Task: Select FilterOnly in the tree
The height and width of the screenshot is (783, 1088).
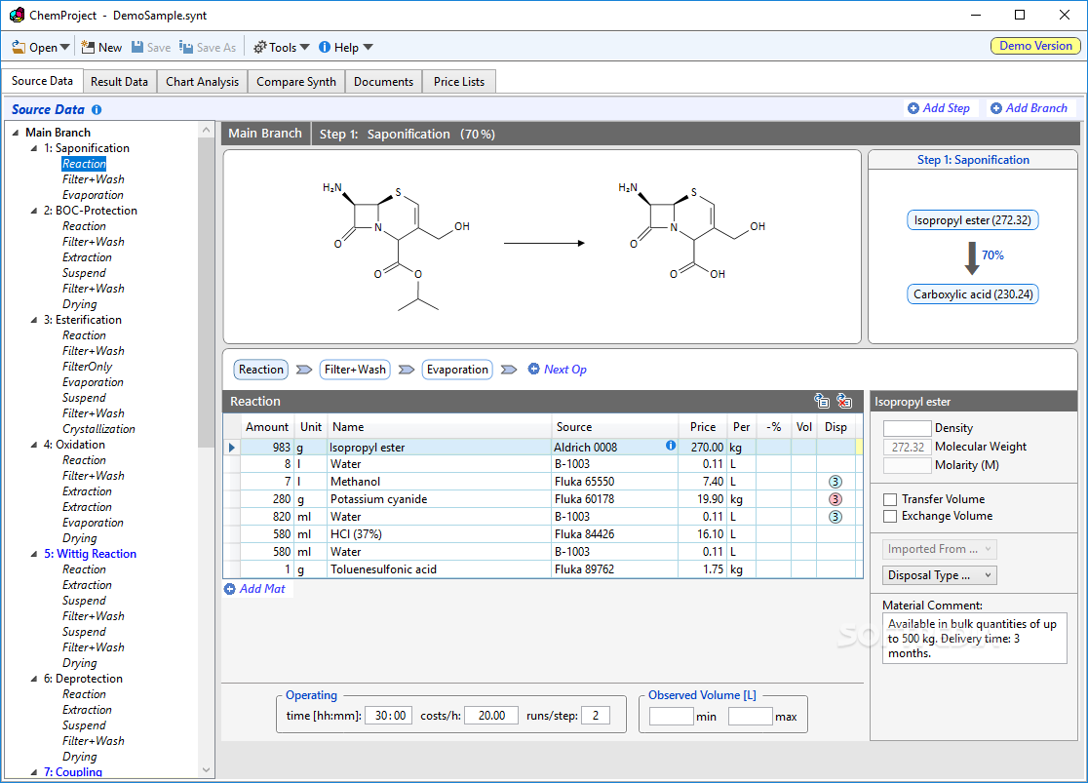Action: click(87, 367)
